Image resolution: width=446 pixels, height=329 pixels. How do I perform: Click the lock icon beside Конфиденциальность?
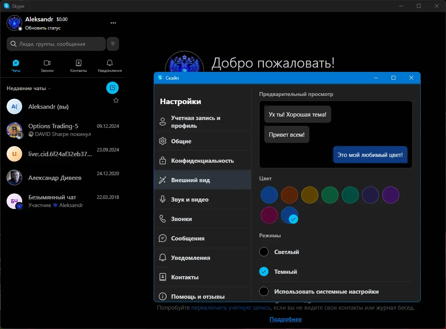pos(163,160)
